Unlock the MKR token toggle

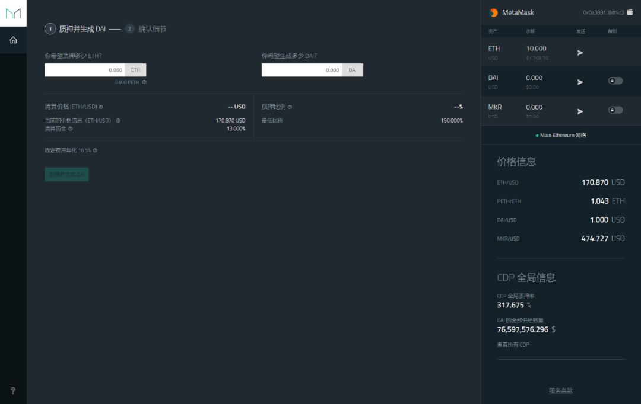point(615,111)
